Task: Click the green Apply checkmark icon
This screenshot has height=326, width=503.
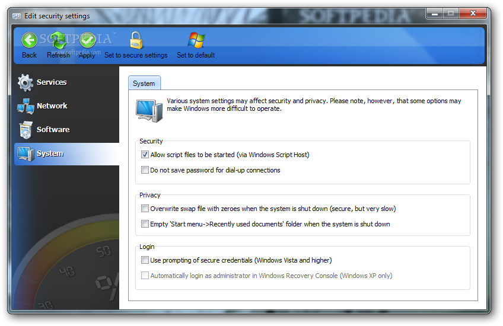Action: (x=87, y=40)
